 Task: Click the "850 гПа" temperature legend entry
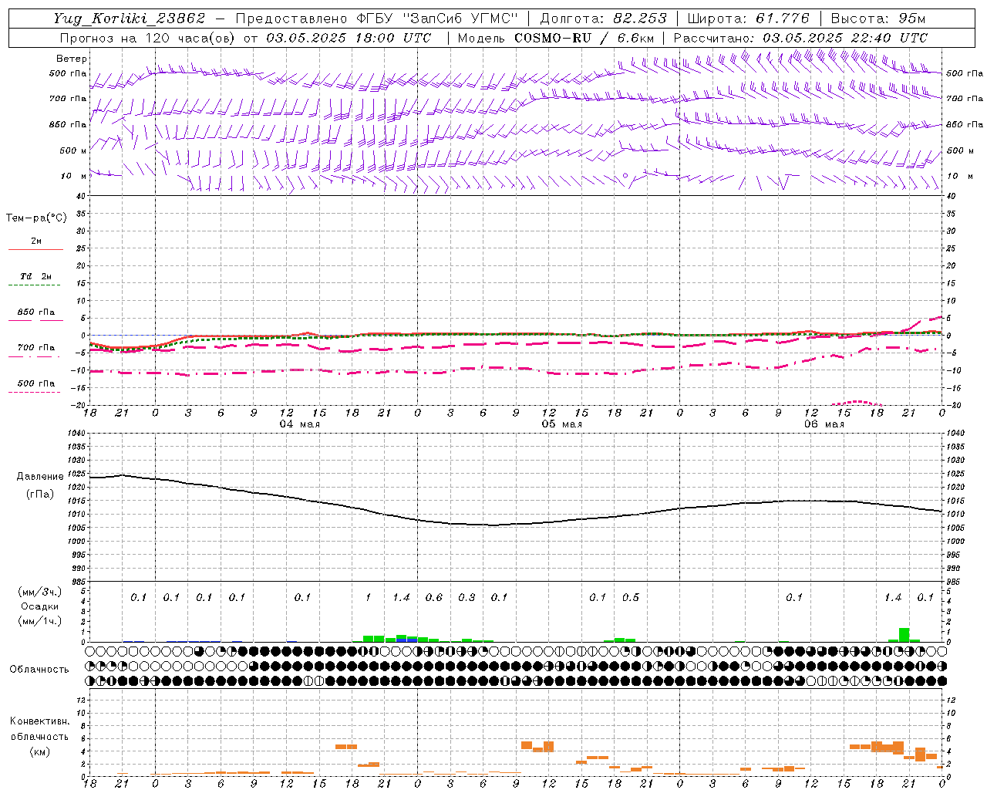[35, 312]
